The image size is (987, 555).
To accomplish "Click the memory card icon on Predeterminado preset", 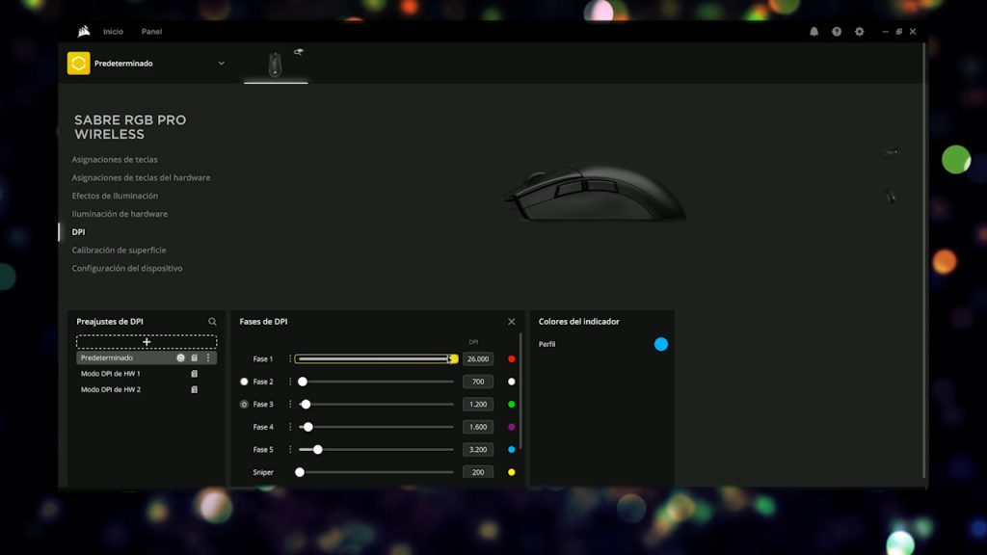I will tap(195, 357).
